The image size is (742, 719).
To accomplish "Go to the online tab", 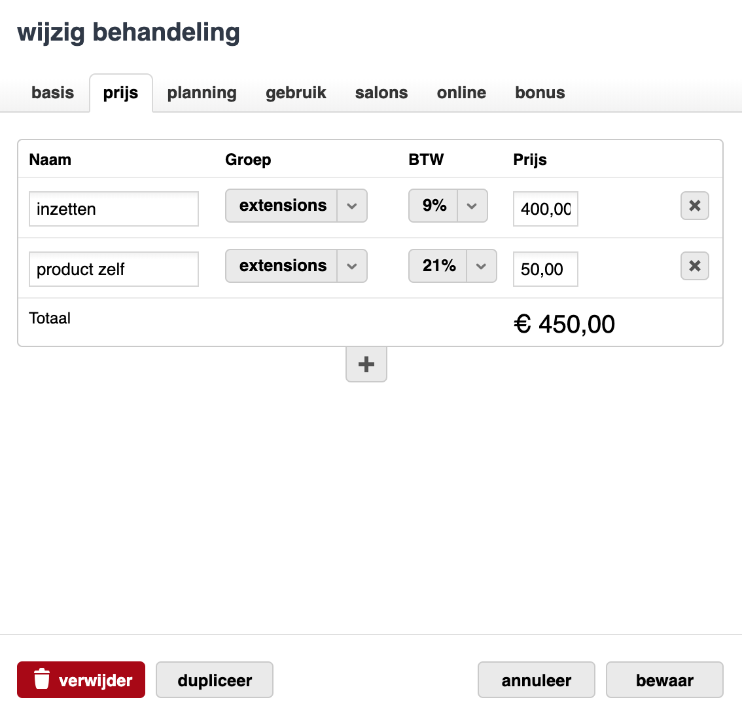I will click(461, 92).
